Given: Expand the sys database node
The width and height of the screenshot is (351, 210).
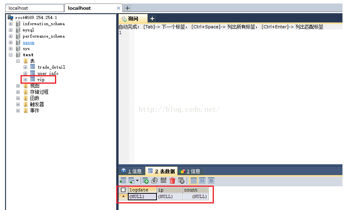Looking at the screenshot, I should pos(11,48).
